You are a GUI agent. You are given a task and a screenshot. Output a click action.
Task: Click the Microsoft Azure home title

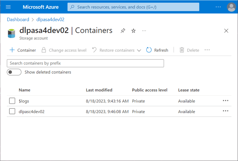[x=41, y=7]
